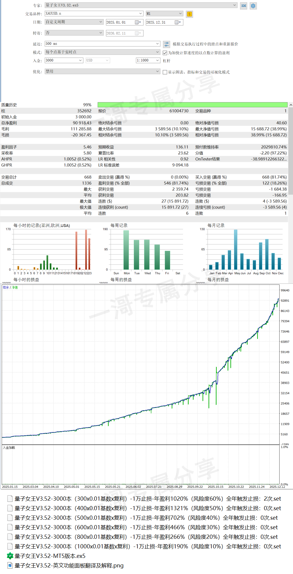Click 毛利 value 111 285.88
The height and width of the screenshot is (574, 293).
81,129
